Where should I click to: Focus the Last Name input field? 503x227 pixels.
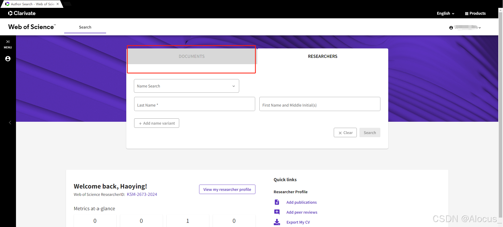click(x=195, y=104)
